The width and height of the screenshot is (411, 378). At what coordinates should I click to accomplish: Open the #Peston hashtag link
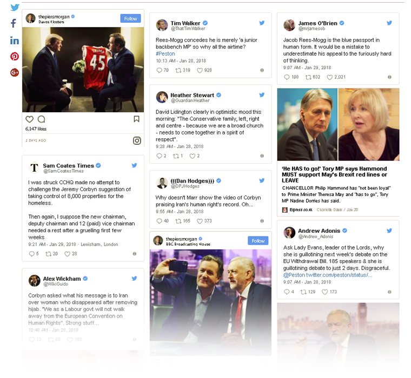click(165, 53)
